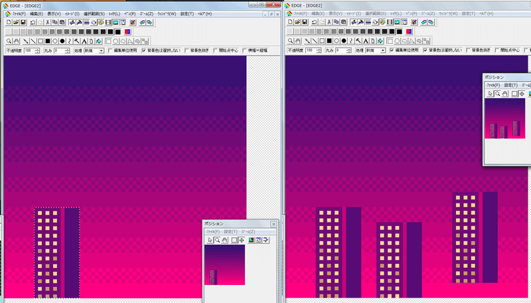Open ズーム(Z) menu in right window
The height and width of the screenshot is (303, 531).
point(428,13)
